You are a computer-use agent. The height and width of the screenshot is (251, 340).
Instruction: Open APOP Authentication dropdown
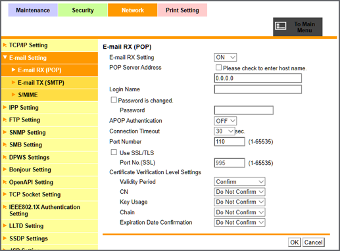pos(226,121)
